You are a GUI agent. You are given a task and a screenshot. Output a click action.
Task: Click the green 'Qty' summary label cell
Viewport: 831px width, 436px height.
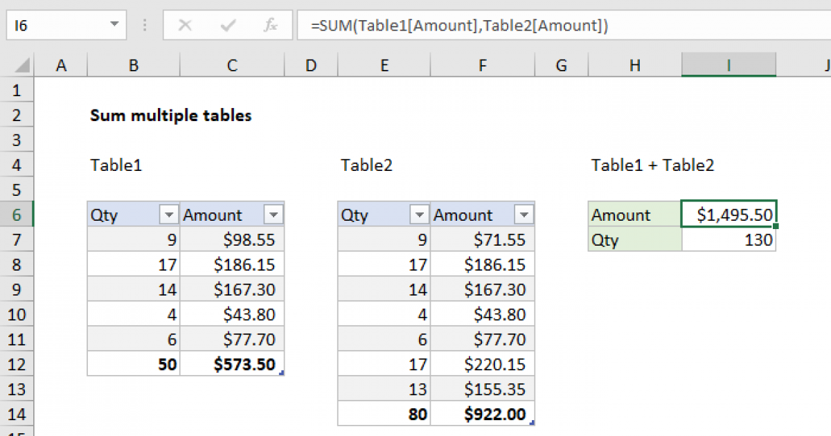tap(635, 240)
